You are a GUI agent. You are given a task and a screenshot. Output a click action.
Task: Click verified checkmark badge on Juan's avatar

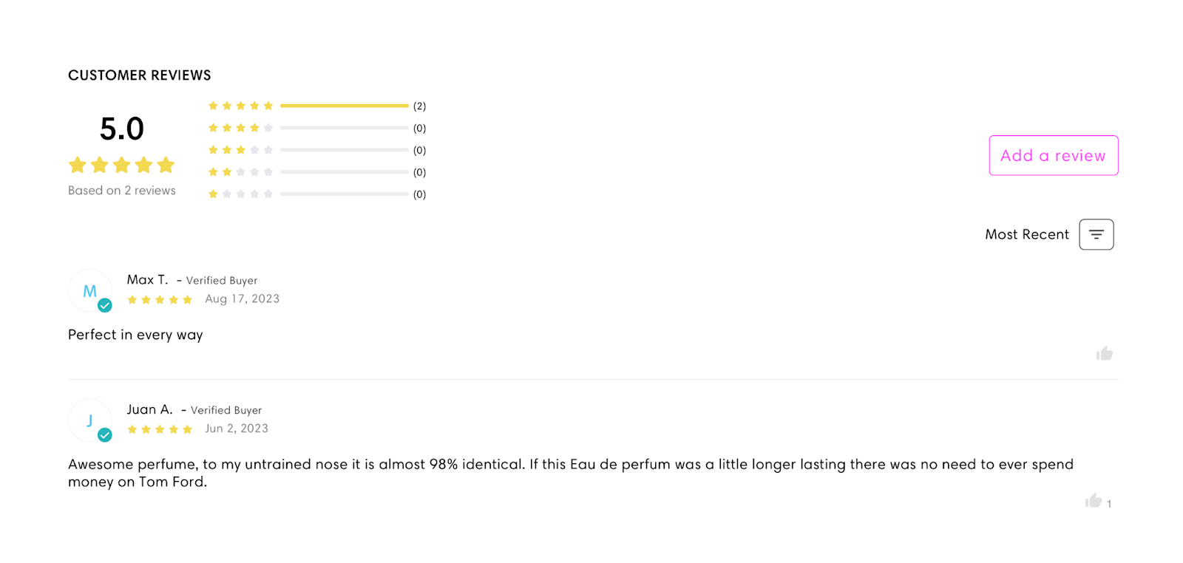(105, 435)
